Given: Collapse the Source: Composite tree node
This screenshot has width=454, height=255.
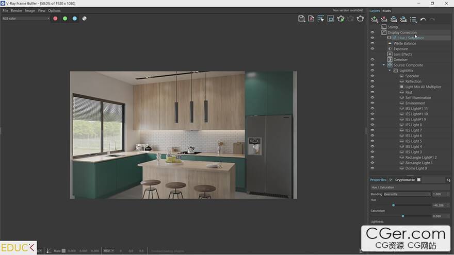Looking at the screenshot, I should [384, 65].
